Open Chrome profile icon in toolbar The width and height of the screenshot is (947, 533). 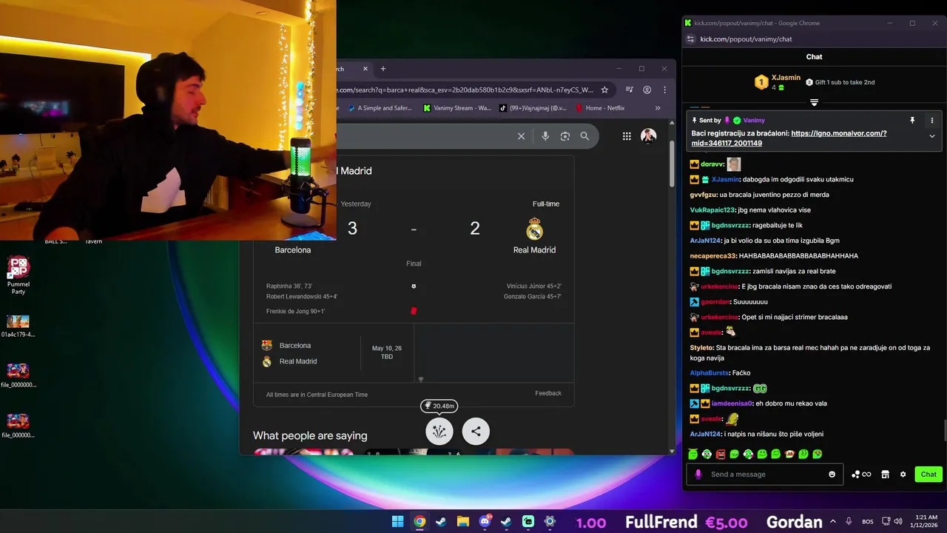[x=647, y=90]
